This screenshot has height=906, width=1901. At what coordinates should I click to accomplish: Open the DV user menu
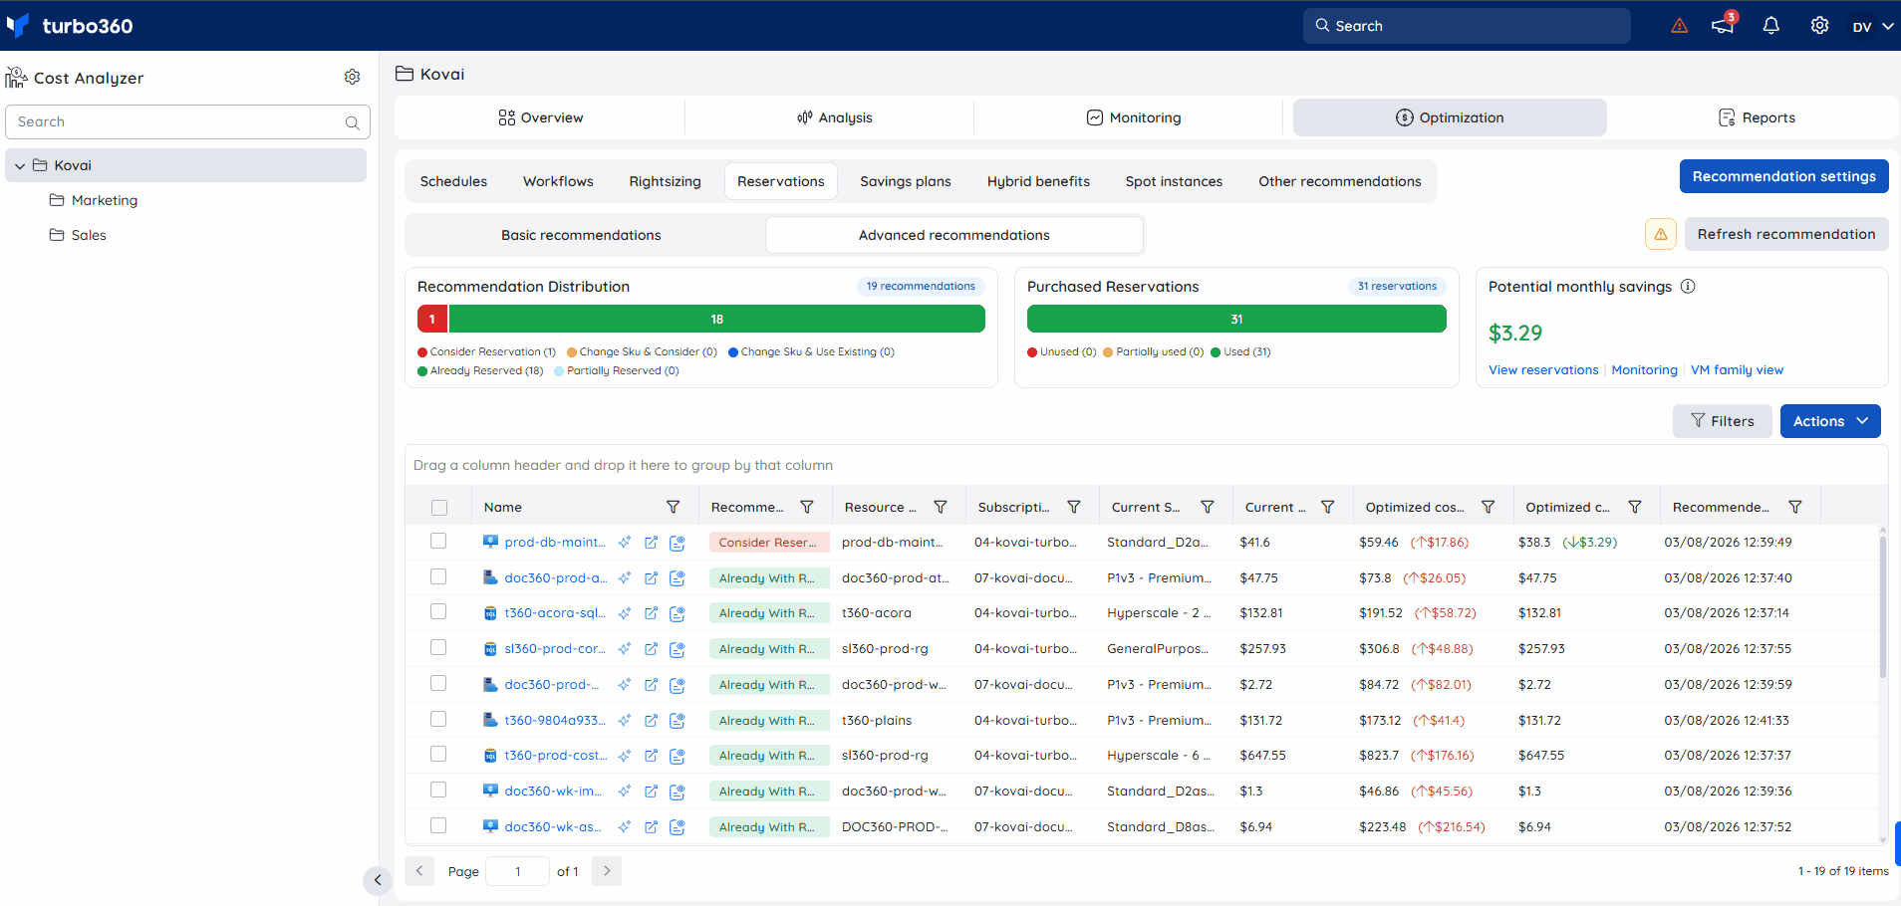click(1873, 27)
